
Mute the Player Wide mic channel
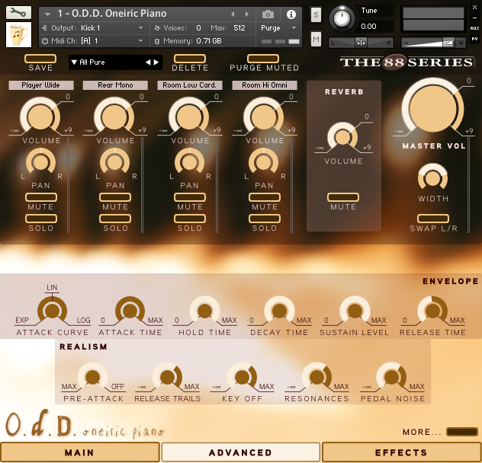[41, 197]
